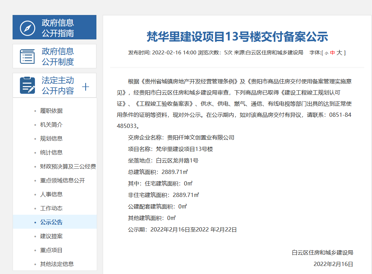Screen dimensions: 372x274
Task: Click the compass icon beside 政府信息公开指南
Action: tap(28, 28)
